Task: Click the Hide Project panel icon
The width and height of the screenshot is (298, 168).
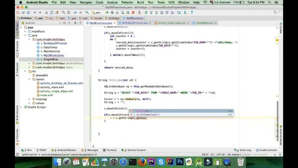Action: point(81,23)
